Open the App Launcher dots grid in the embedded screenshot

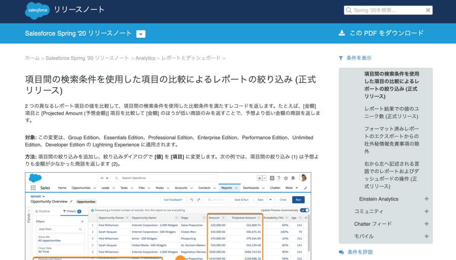[x=33, y=188]
